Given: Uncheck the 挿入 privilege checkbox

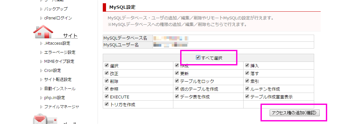Looking at the screenshot, I should click(x=247, y=65).
